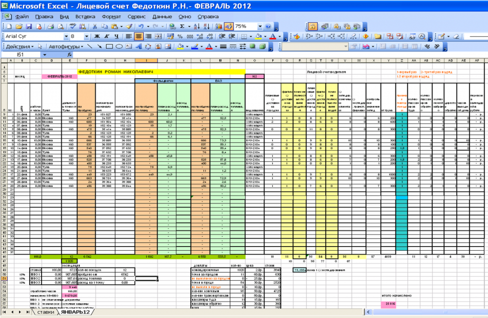Toggle align right
The width and height of the screenshot is (488, 318).
[x=149, y=36]
